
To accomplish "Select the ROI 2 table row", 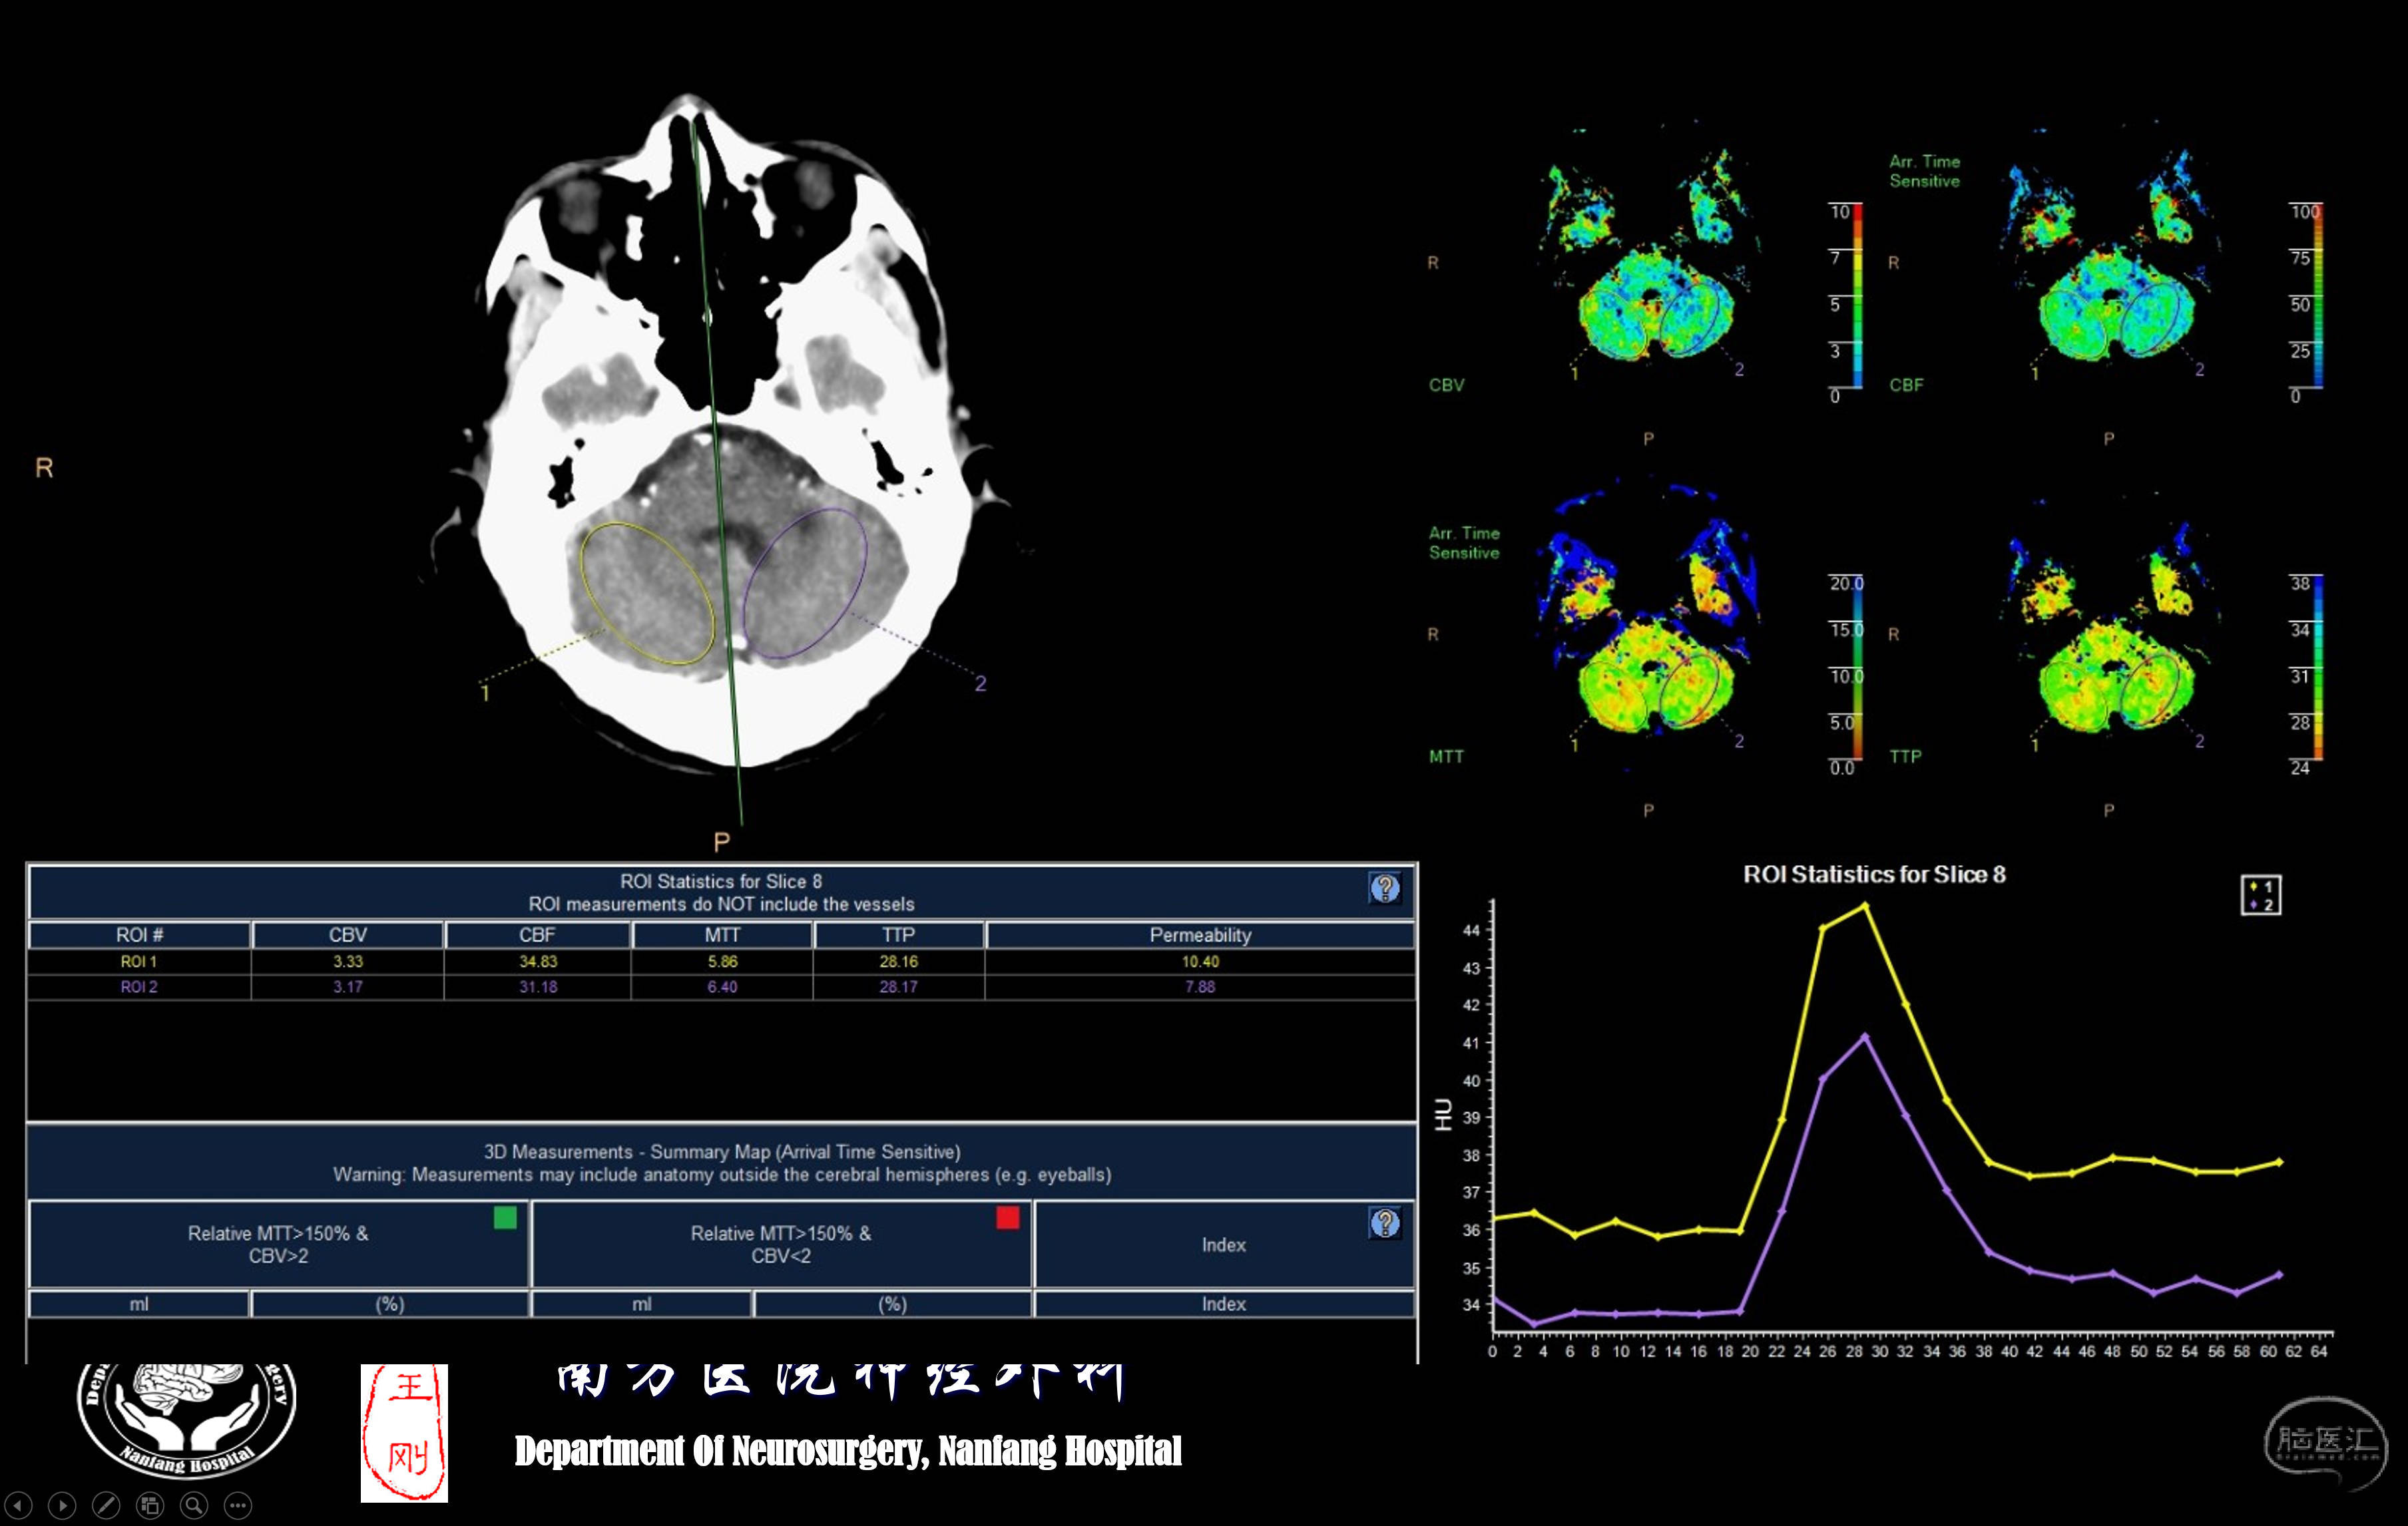I will tap(138, 986).
